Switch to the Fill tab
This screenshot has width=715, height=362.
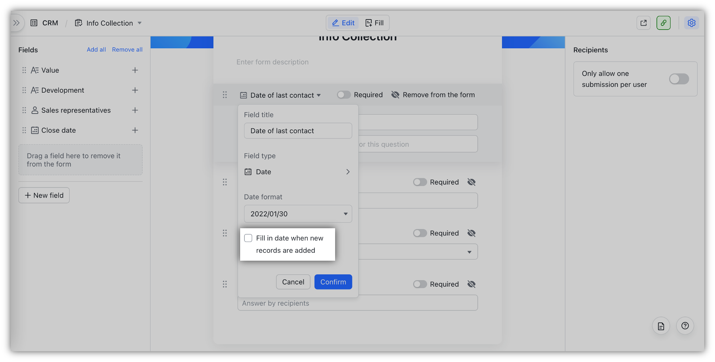(x=375, y=22)
